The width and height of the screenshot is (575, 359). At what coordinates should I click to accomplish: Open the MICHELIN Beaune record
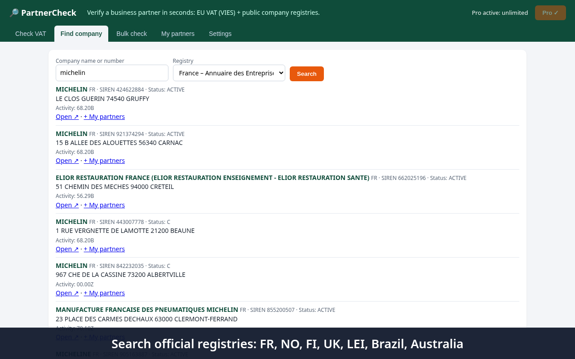pos(67,249)
